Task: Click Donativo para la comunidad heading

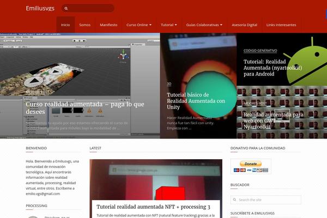Action: click(x=258, y=148)
